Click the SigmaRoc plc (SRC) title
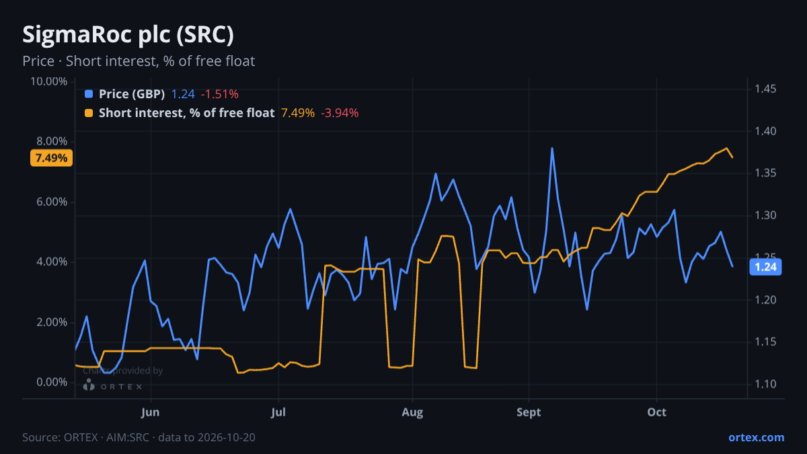Viewport: 807px width, 454px height. coord(128,35)
